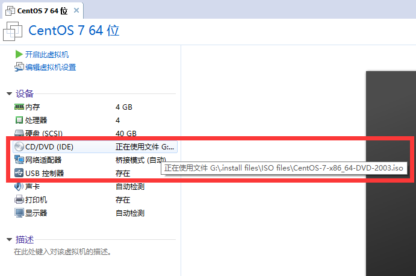This screenshot has width=416, height=276.
Task: Click the processor (处理器) device icon
Action: [19, 120]
